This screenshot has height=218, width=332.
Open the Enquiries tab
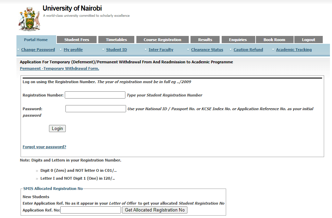pos(238,40)
